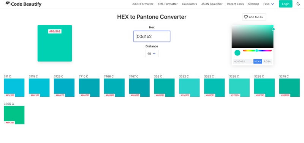
Task: Open the JSON Formatter menu link
Action: (x=142, y=4)
